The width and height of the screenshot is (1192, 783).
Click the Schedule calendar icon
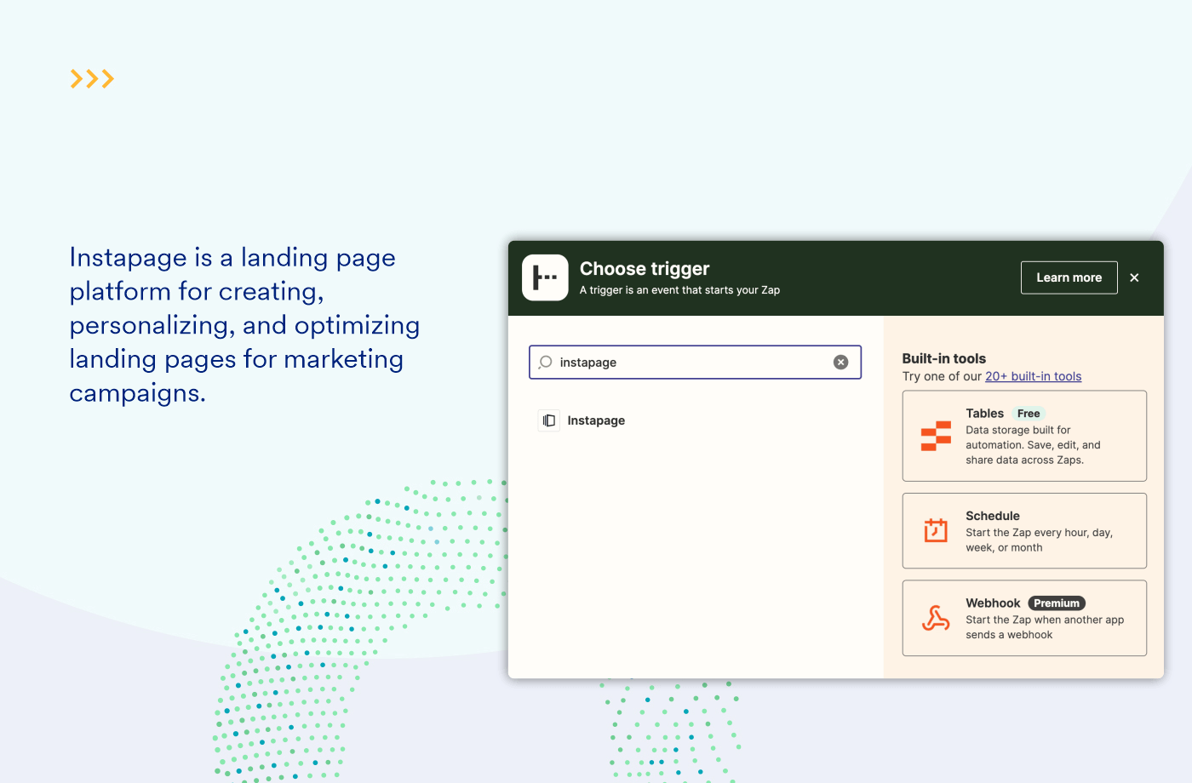936,530
